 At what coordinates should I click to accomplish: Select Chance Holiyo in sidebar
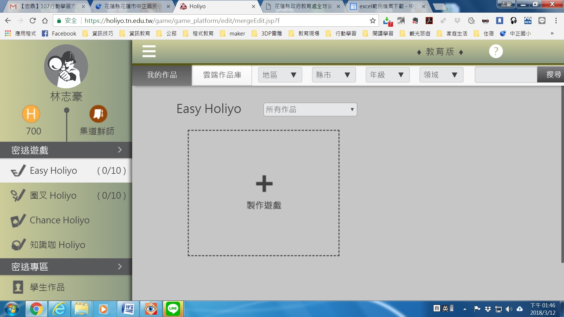point(60,220)
